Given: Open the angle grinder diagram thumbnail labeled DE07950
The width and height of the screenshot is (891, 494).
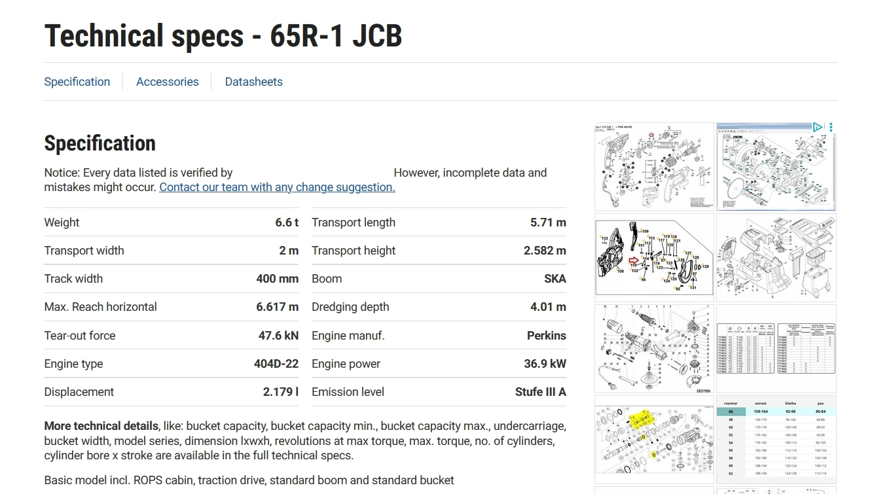Looking at the screenshot, I should pos(654,348).
